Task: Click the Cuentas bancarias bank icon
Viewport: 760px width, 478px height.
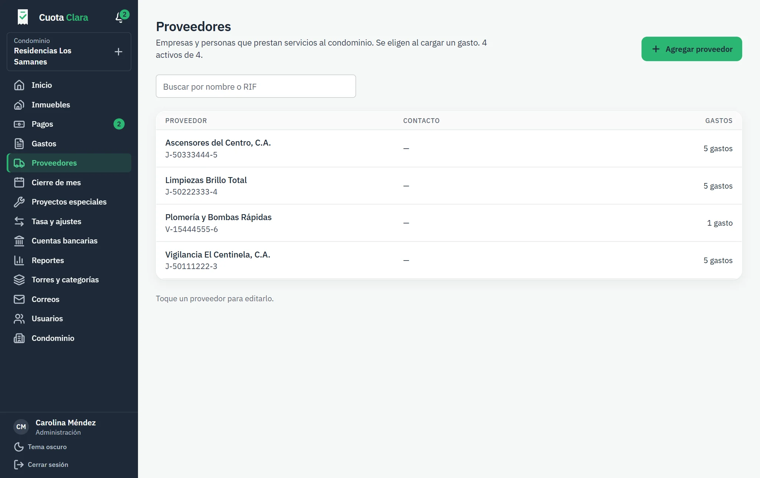Action: coord(19,241)
